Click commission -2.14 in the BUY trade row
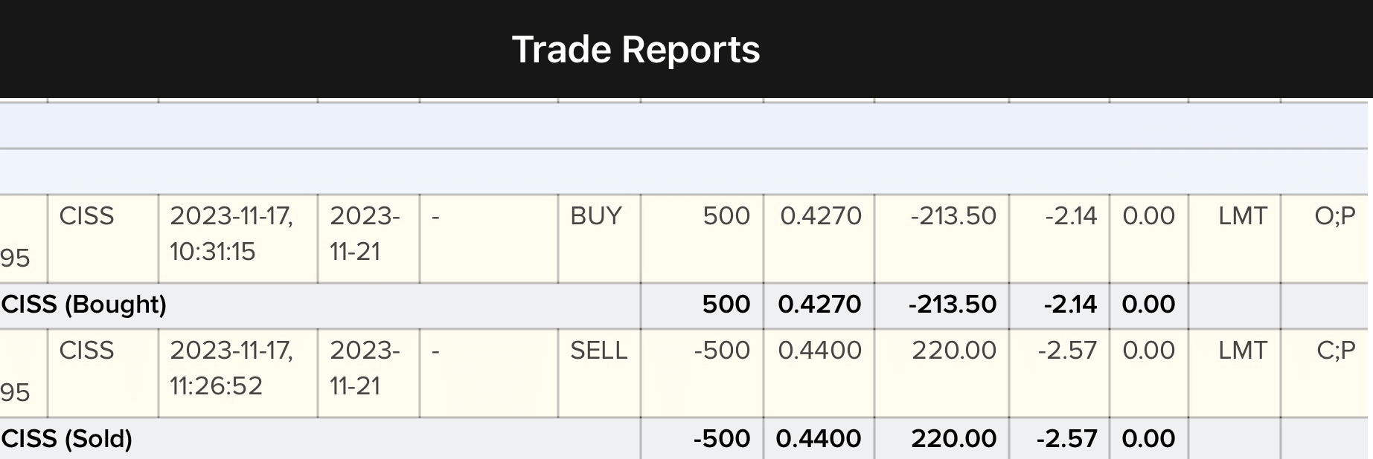The height and width of the screenshot is (459, 1373). pyautogui.click(x=1070, y=216)
